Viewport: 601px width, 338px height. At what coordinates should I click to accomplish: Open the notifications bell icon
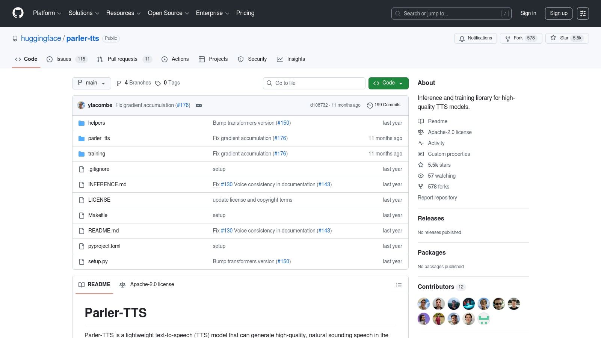(462, 38)
